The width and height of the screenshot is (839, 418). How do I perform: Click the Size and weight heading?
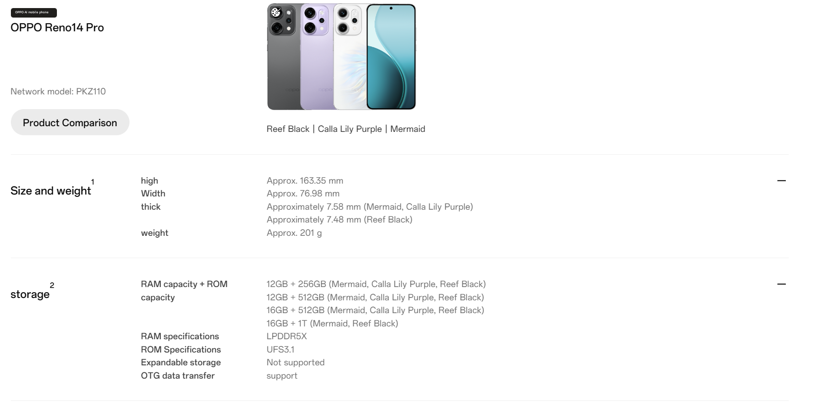pos(51,191)
